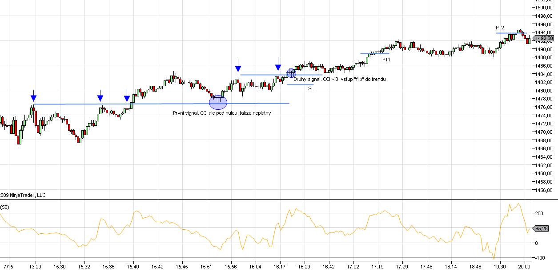Click the (50) indicator parameter label

click(5, 207)
